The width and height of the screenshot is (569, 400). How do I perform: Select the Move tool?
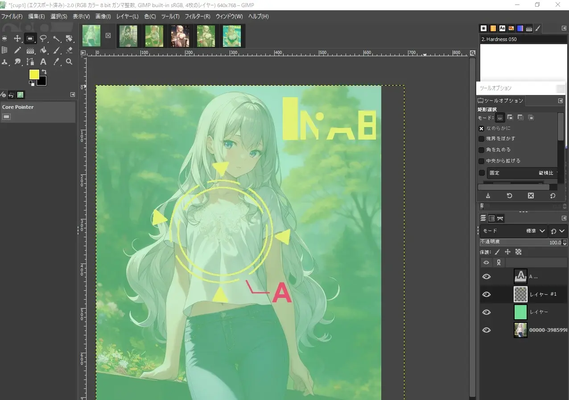click(17, 38)
